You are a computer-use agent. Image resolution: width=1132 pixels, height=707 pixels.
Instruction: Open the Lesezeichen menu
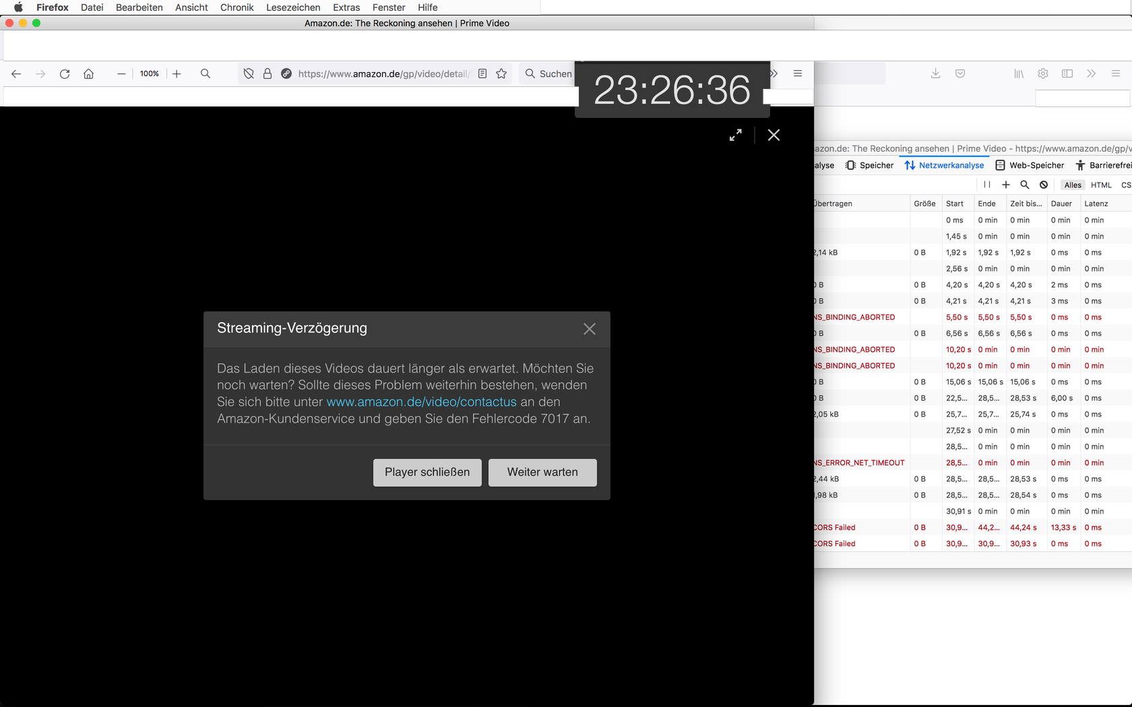[x=293, y=7]
